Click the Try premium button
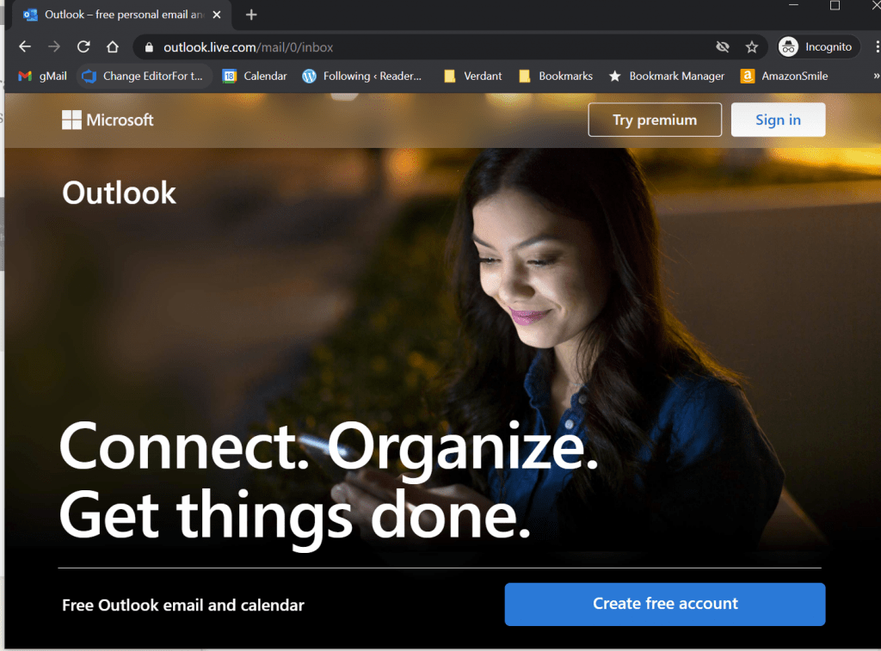The height and width of the screenshot is (651, 881). pos(655,120)
